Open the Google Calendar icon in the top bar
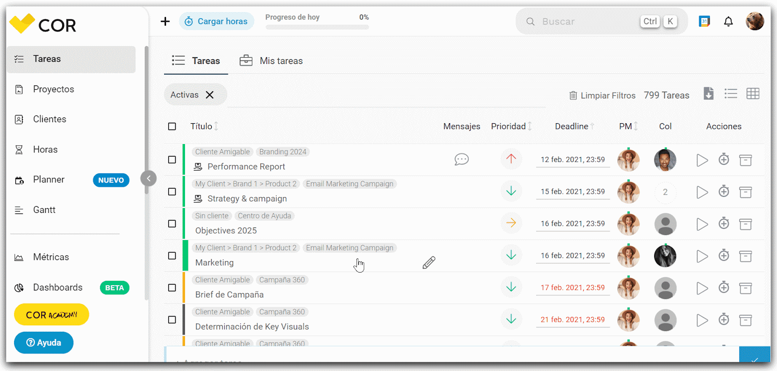This screenshot has width=777, height=371. point(704,21)
